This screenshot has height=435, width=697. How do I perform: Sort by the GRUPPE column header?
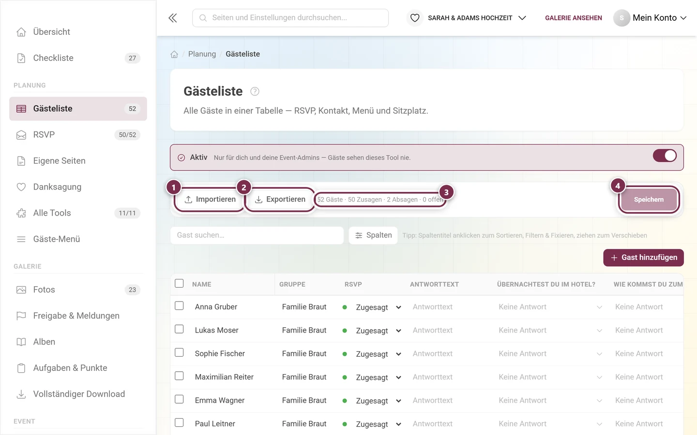pos(292,284)
